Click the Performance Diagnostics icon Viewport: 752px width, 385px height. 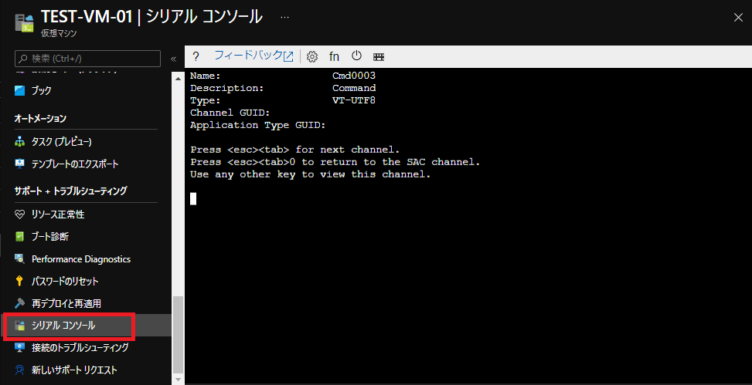[x=19, y=259]
